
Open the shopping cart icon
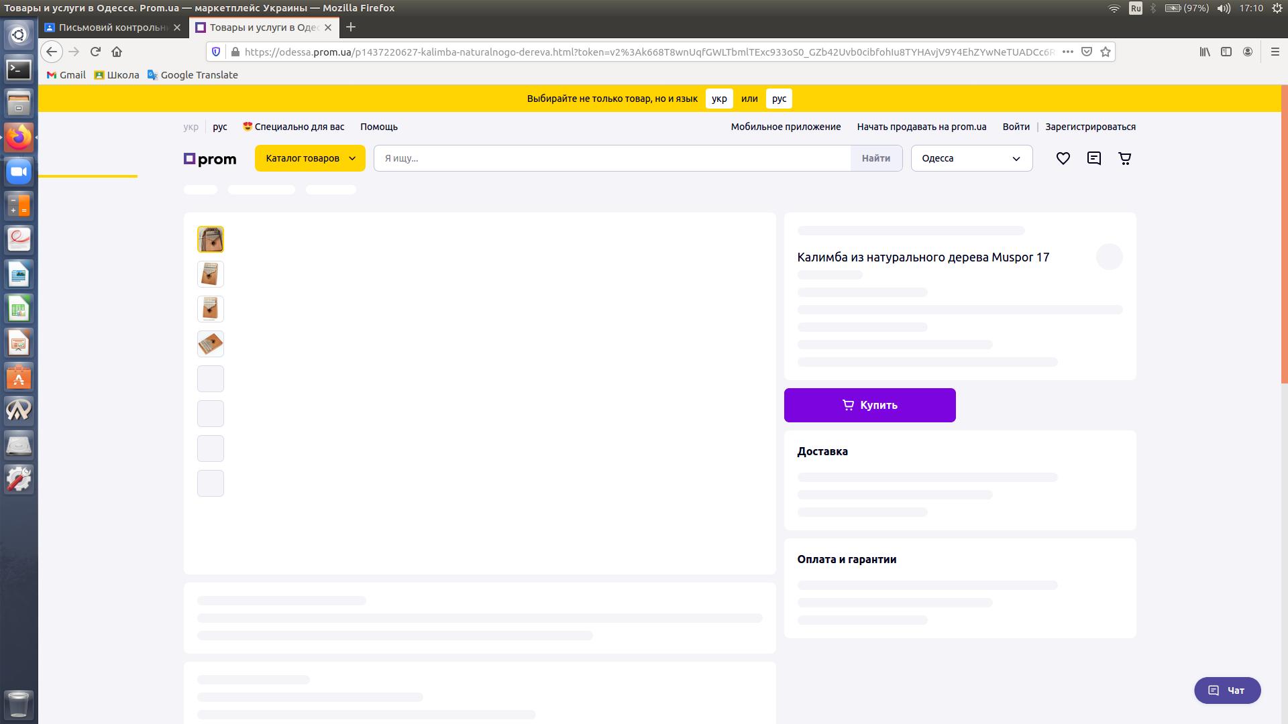pos(1125,159)
